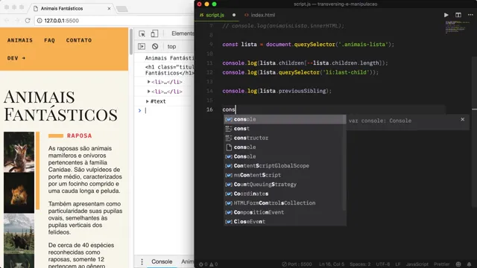Switch to the Elements tab in DevTools
Viewport: 477px width, 268px height.
point(182,33)
